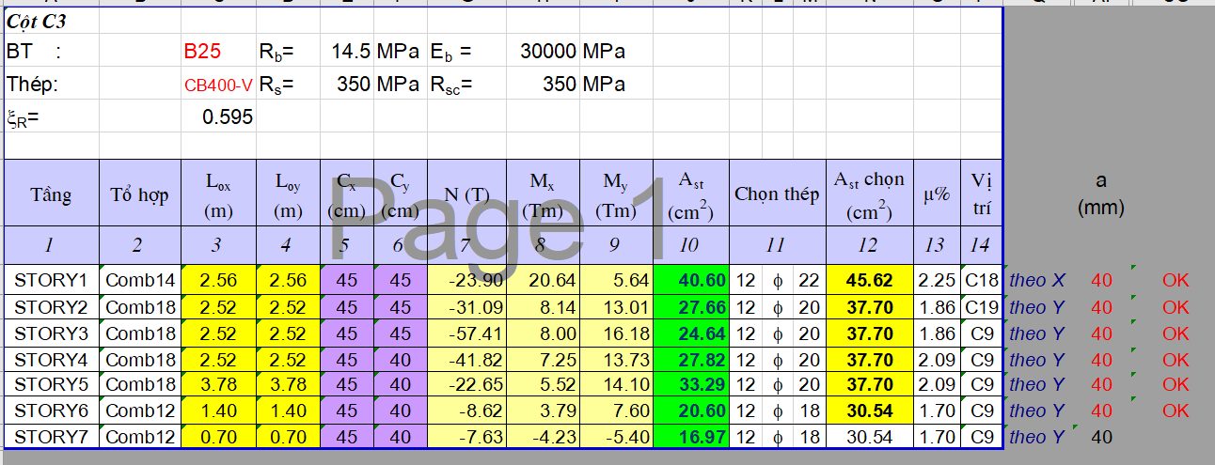Click the 'theo X' direction cell
This screenshot has height=465, width=1215.
(1037, 279)
